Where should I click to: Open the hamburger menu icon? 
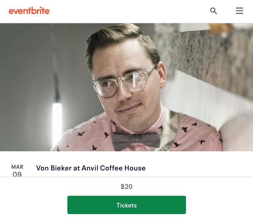239,11
